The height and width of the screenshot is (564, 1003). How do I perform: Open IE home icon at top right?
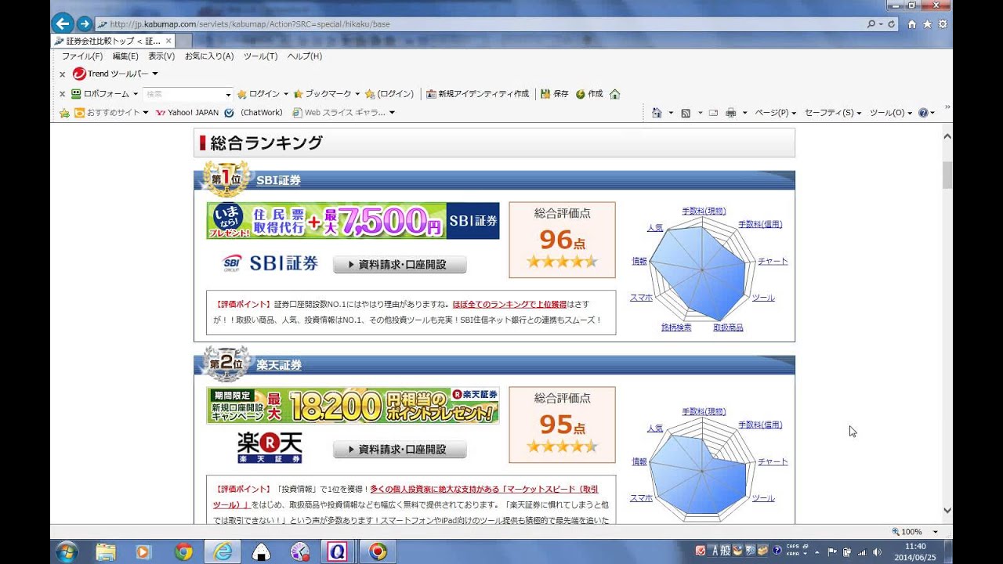911,24
